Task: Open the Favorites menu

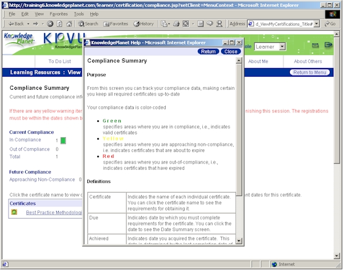Action: [x=59, y=14]
